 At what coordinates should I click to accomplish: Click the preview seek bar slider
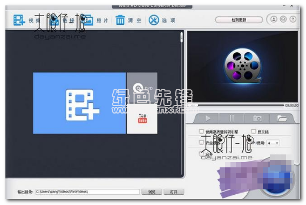(236, 105)
